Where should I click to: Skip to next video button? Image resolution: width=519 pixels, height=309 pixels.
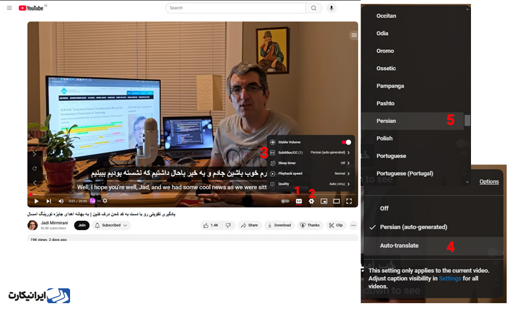pyautogui.click(x=49, y=201)
